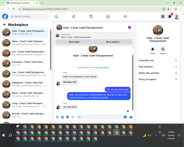This screenshot has height=147, width=184.
Task: Open the Marie conversation in the chat list
Action: 25,94
